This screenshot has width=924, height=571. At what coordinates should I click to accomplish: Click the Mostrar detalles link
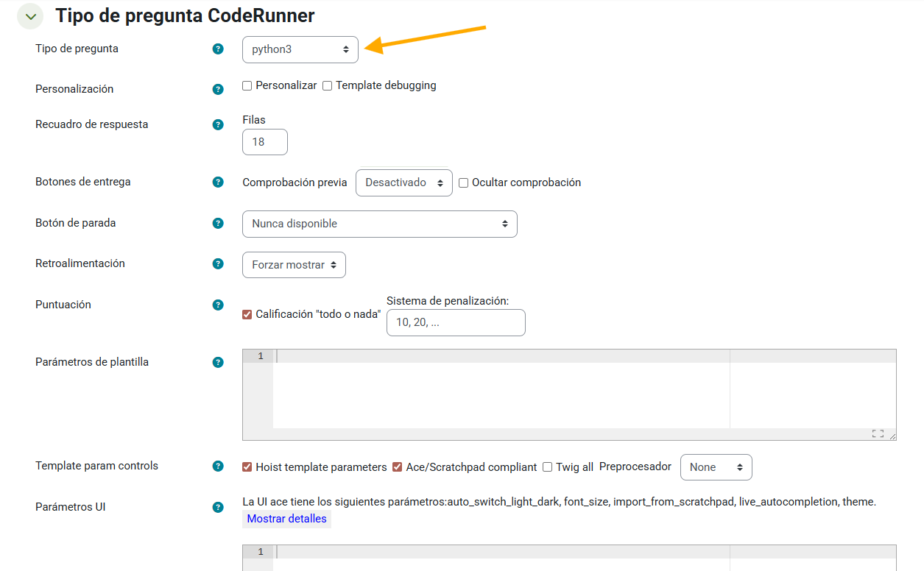click(x=286, y=519)
